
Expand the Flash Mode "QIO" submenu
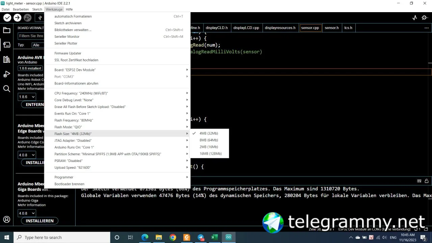(x=117, y=127)
